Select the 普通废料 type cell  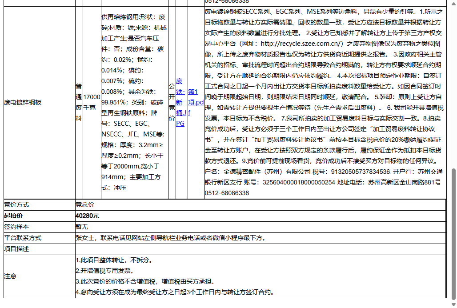pyautogui.click(x=79, y=102)
